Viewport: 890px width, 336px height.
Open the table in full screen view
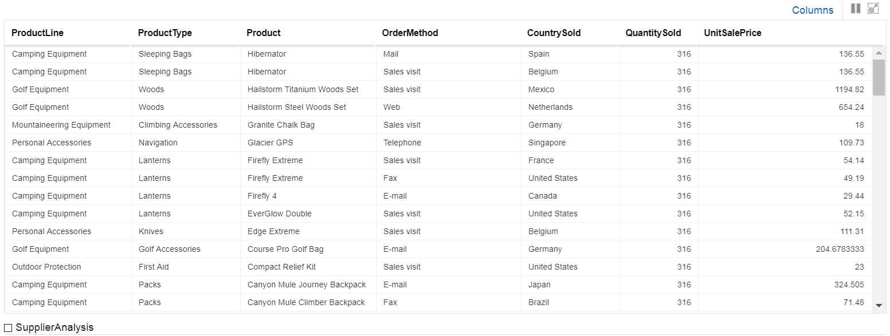pos(873,8)
